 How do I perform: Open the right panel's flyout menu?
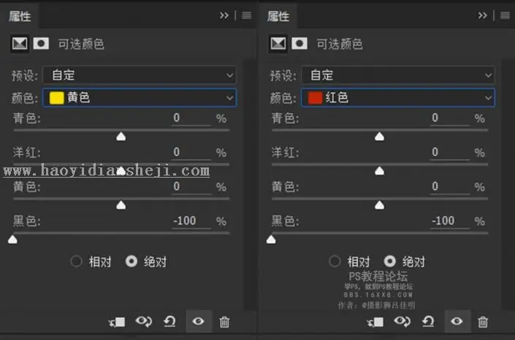click(x=506, y=15)
